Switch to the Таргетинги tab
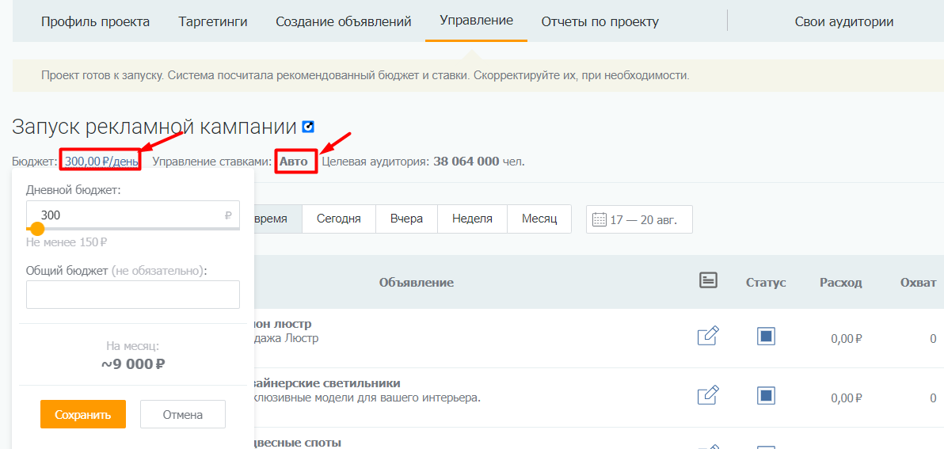This screenshot has height=449, width=944. pyautogui.click(x=213, y=22)
